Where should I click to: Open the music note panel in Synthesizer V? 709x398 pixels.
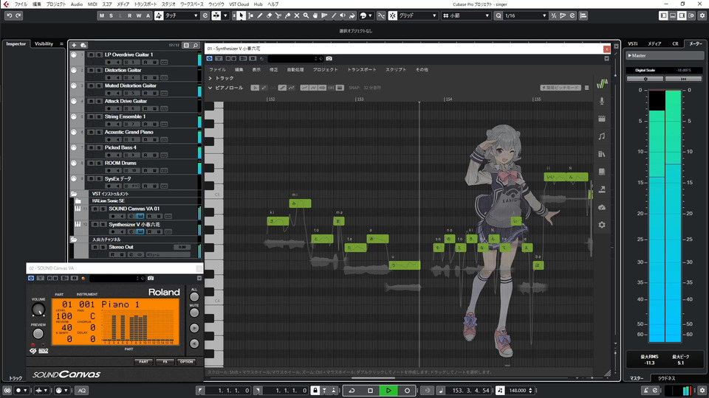coord(602,136)
